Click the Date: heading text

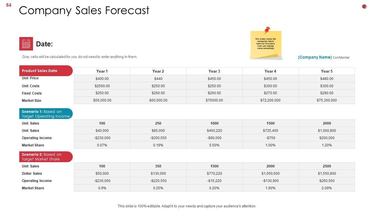44,44
